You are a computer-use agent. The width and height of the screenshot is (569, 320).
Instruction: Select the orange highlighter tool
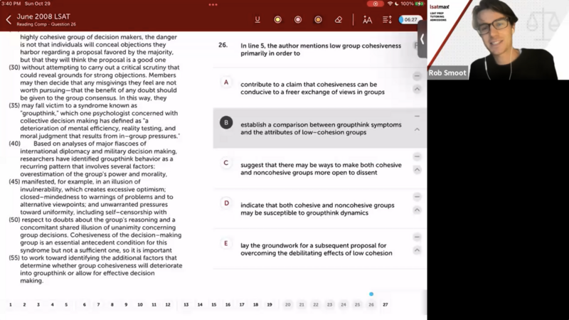point(318,20)
